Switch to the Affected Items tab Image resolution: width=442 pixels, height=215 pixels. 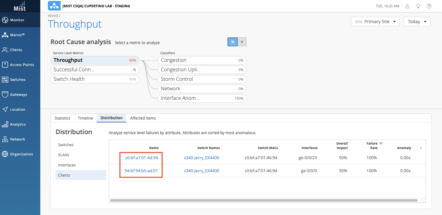click(x=143, y=118)
